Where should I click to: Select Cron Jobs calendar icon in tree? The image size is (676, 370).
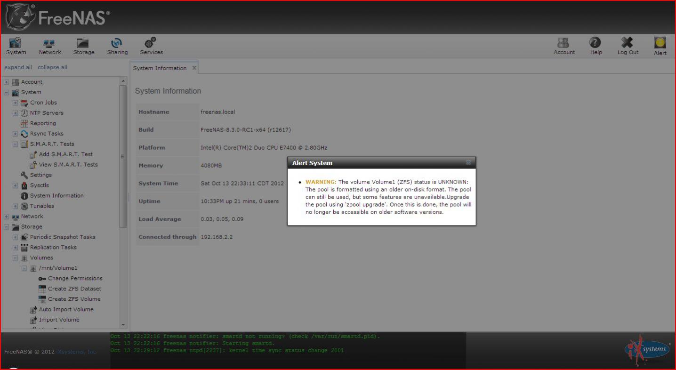(x=24, y=103)
